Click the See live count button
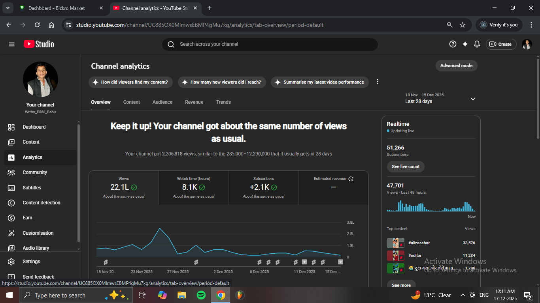 pos(406,166)
